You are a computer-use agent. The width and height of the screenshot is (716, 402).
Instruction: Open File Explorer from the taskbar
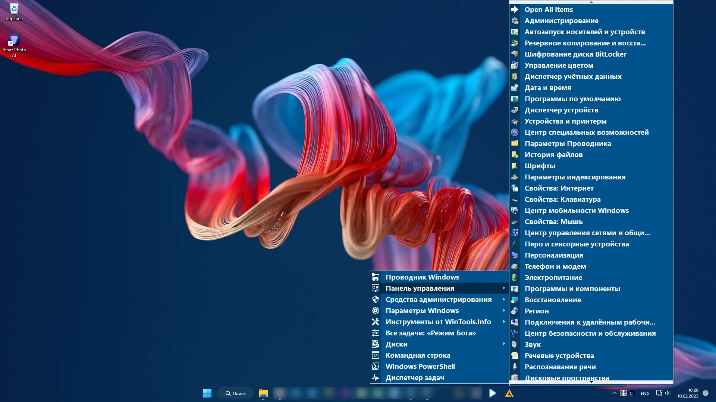tap(263, 393)
